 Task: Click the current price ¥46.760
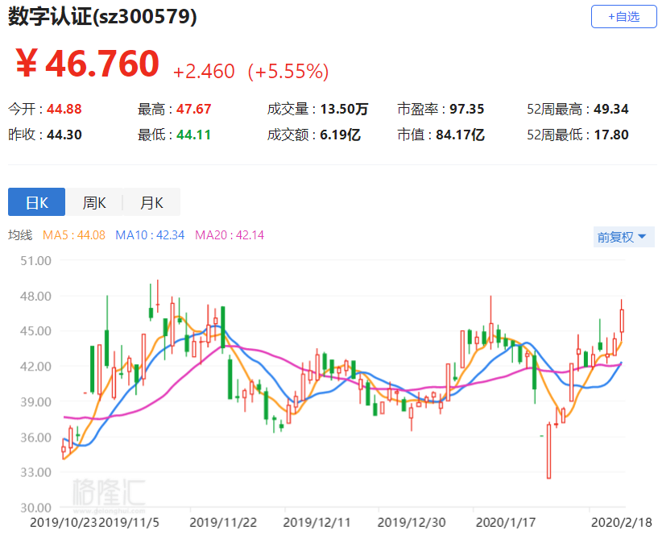click(87, 64)
